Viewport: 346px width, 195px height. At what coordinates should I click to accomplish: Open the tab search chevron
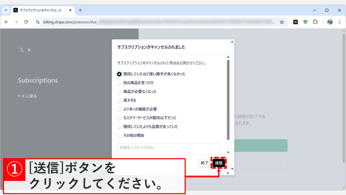tap(5, 10)
